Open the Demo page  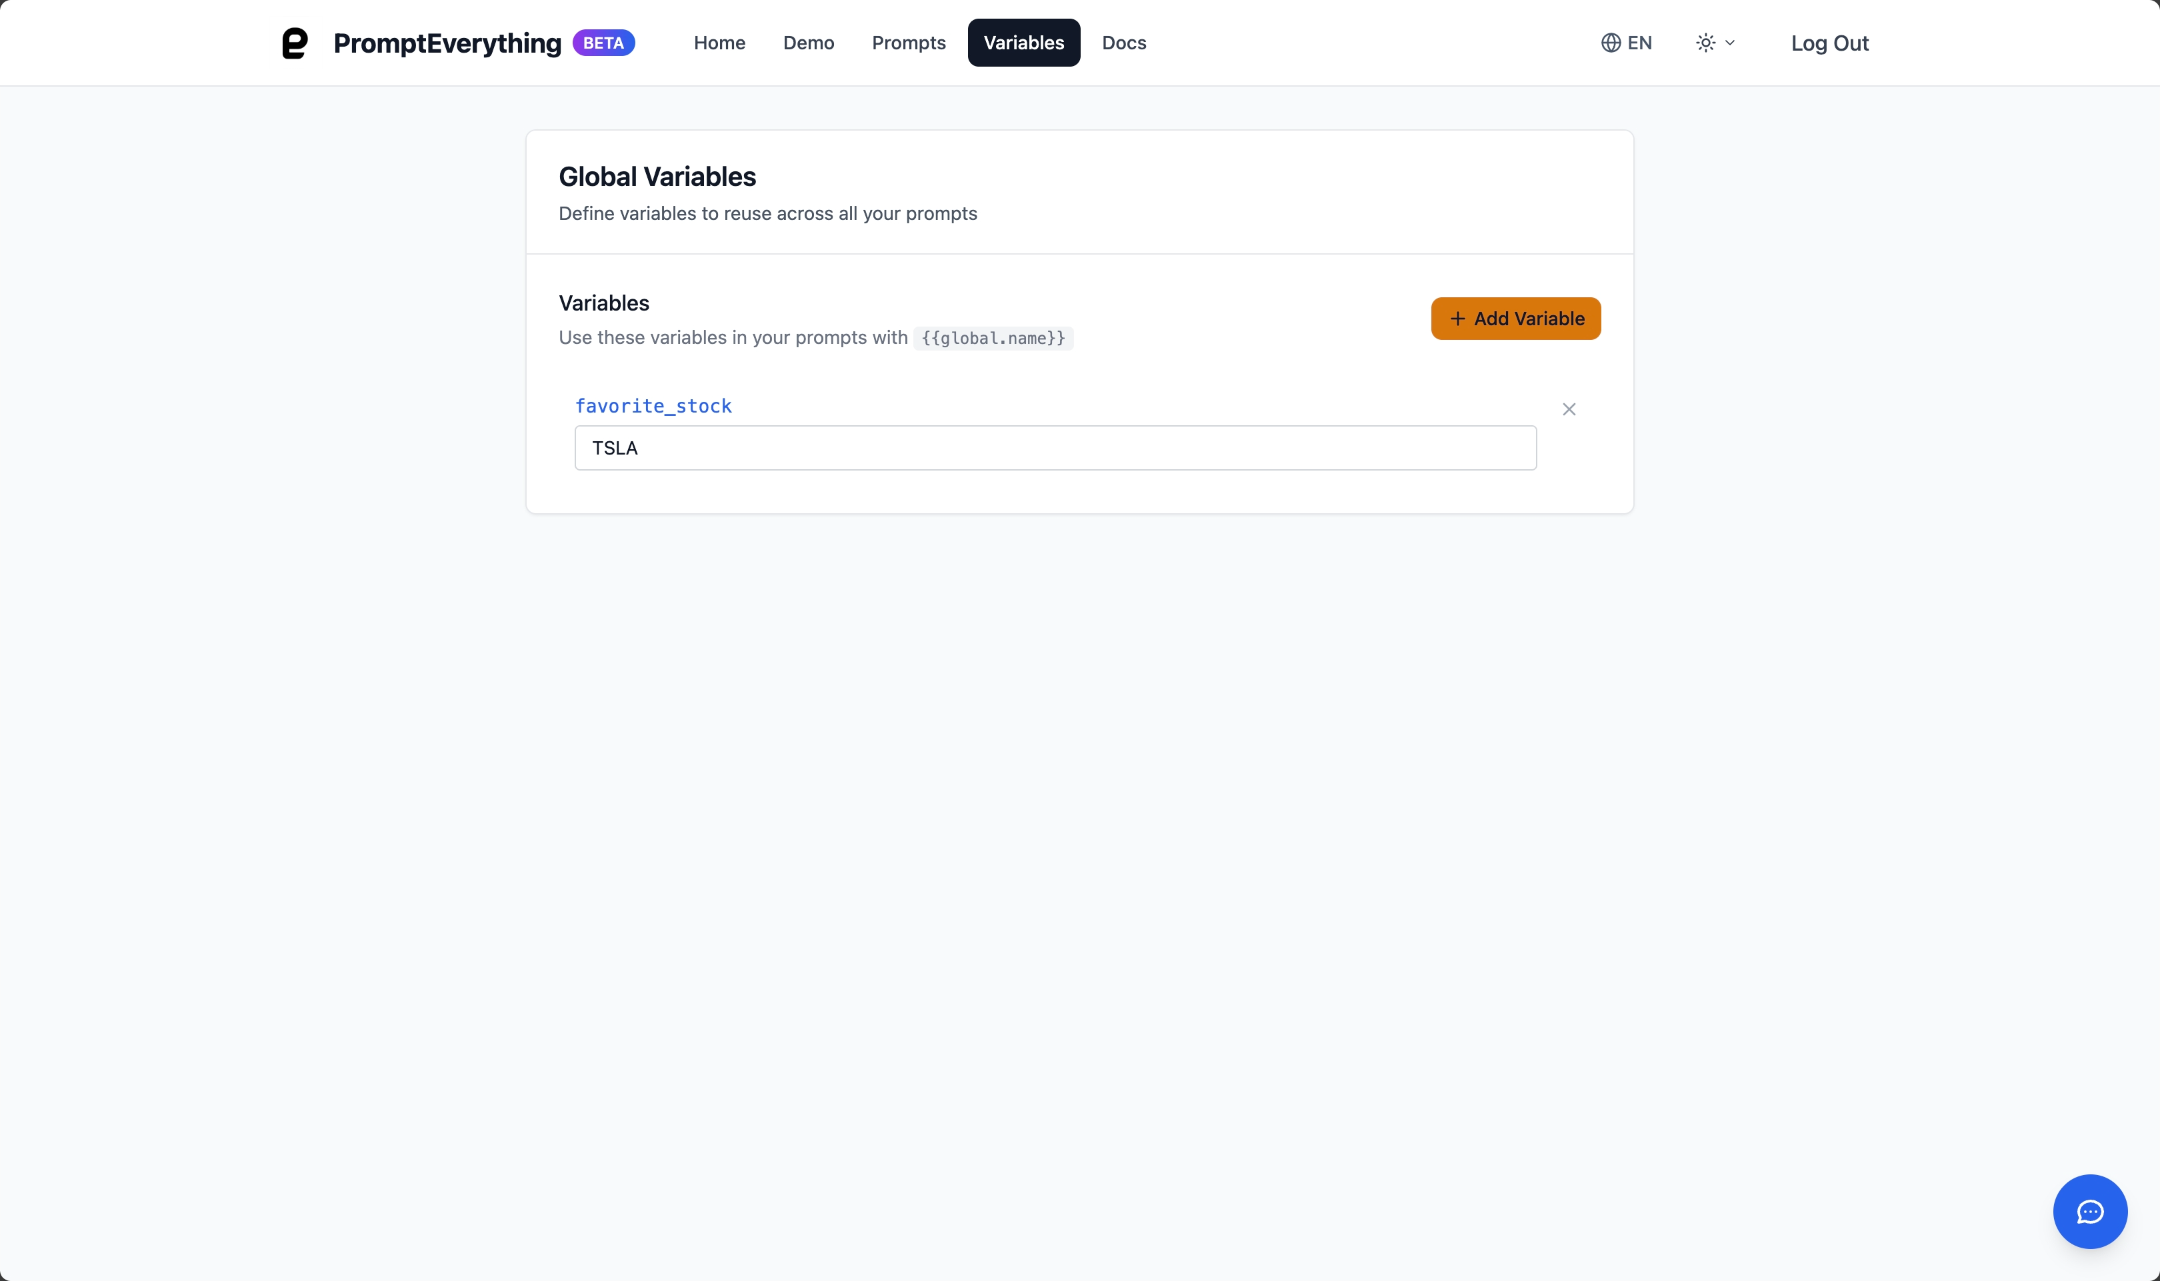(x=808, y=43)
